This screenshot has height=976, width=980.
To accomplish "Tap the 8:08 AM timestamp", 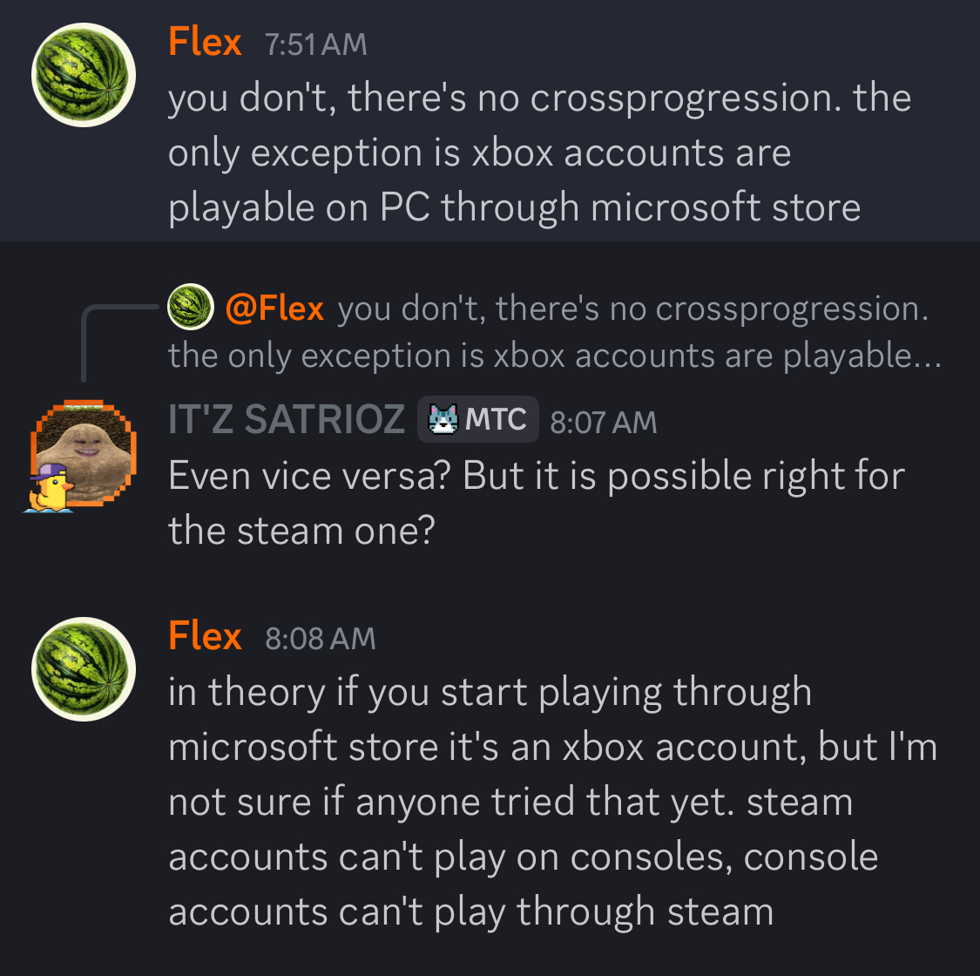I will (321, 639).
